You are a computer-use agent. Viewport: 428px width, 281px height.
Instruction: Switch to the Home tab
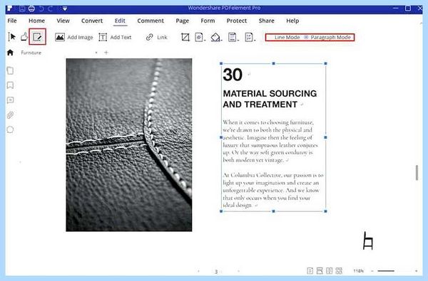coord(36,21)
